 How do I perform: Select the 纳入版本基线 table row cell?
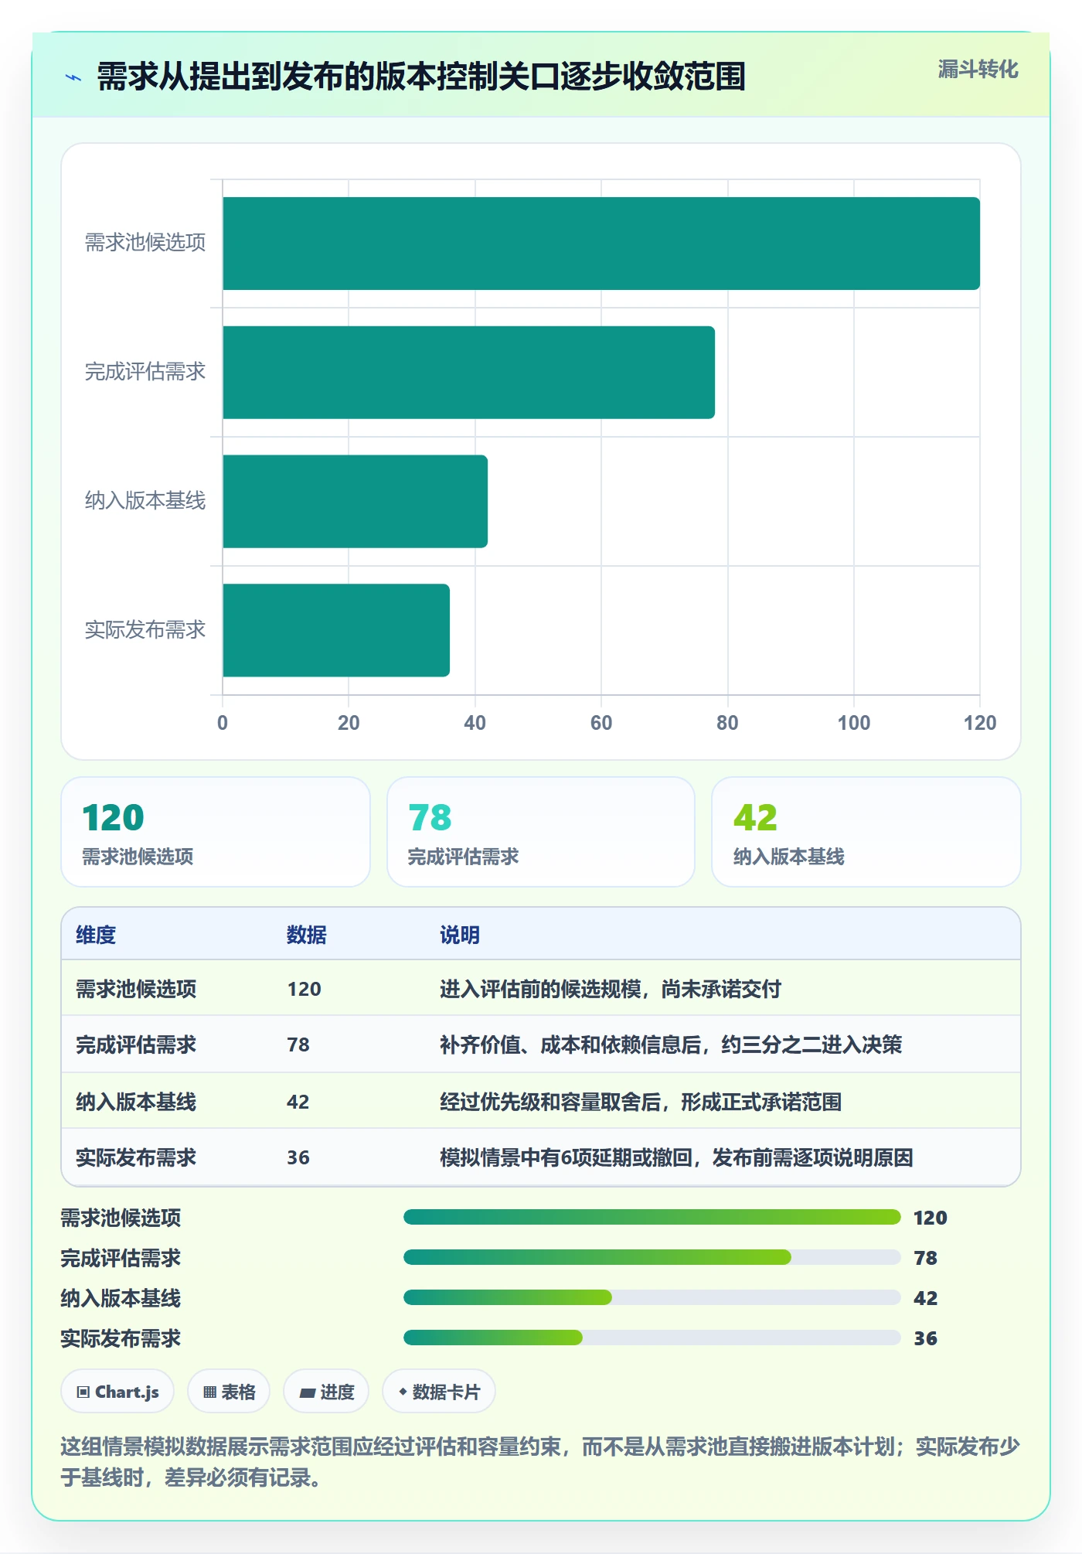(136, 1102)
